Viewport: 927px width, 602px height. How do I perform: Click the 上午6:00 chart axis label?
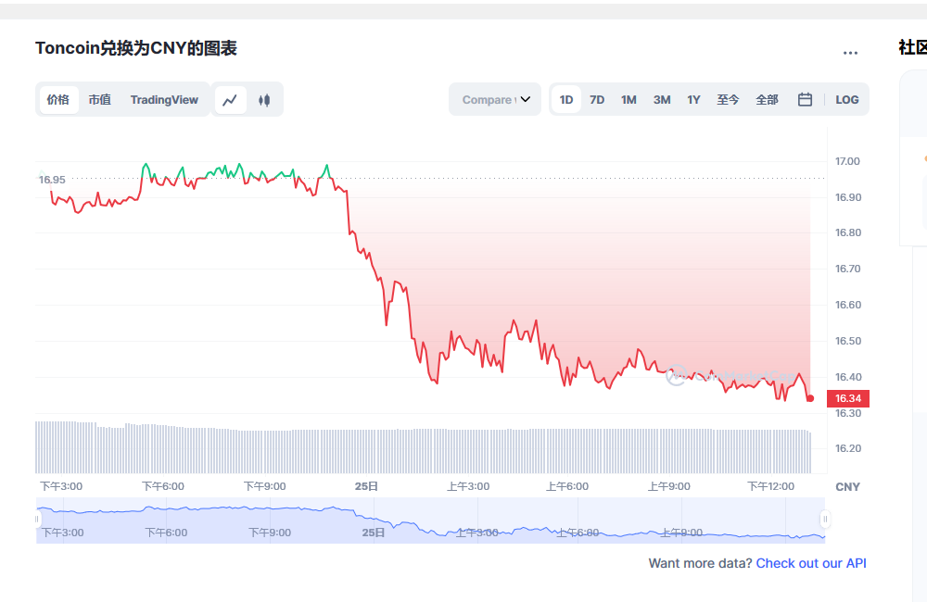567,486
